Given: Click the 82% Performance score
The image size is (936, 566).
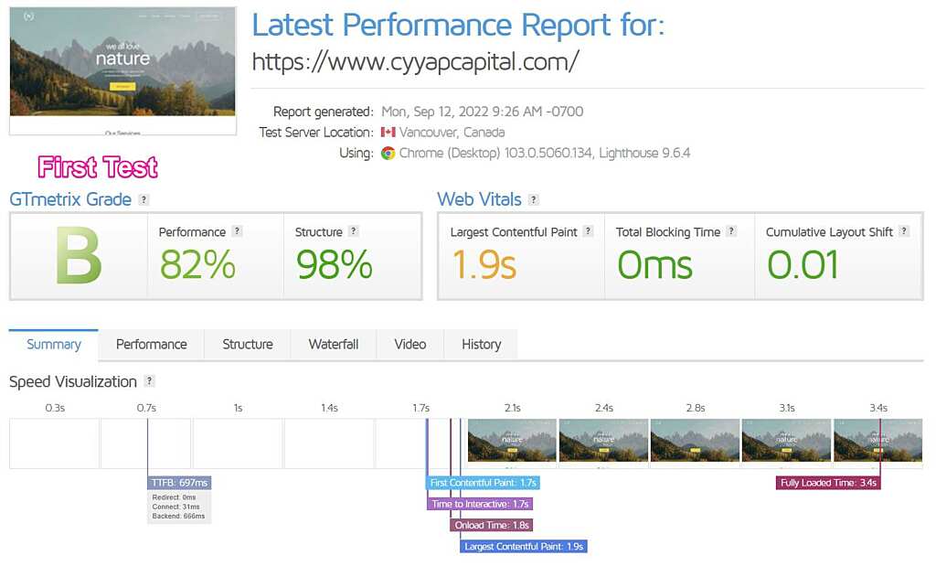Looking at the screenshot, I should [x=197, y=264].
